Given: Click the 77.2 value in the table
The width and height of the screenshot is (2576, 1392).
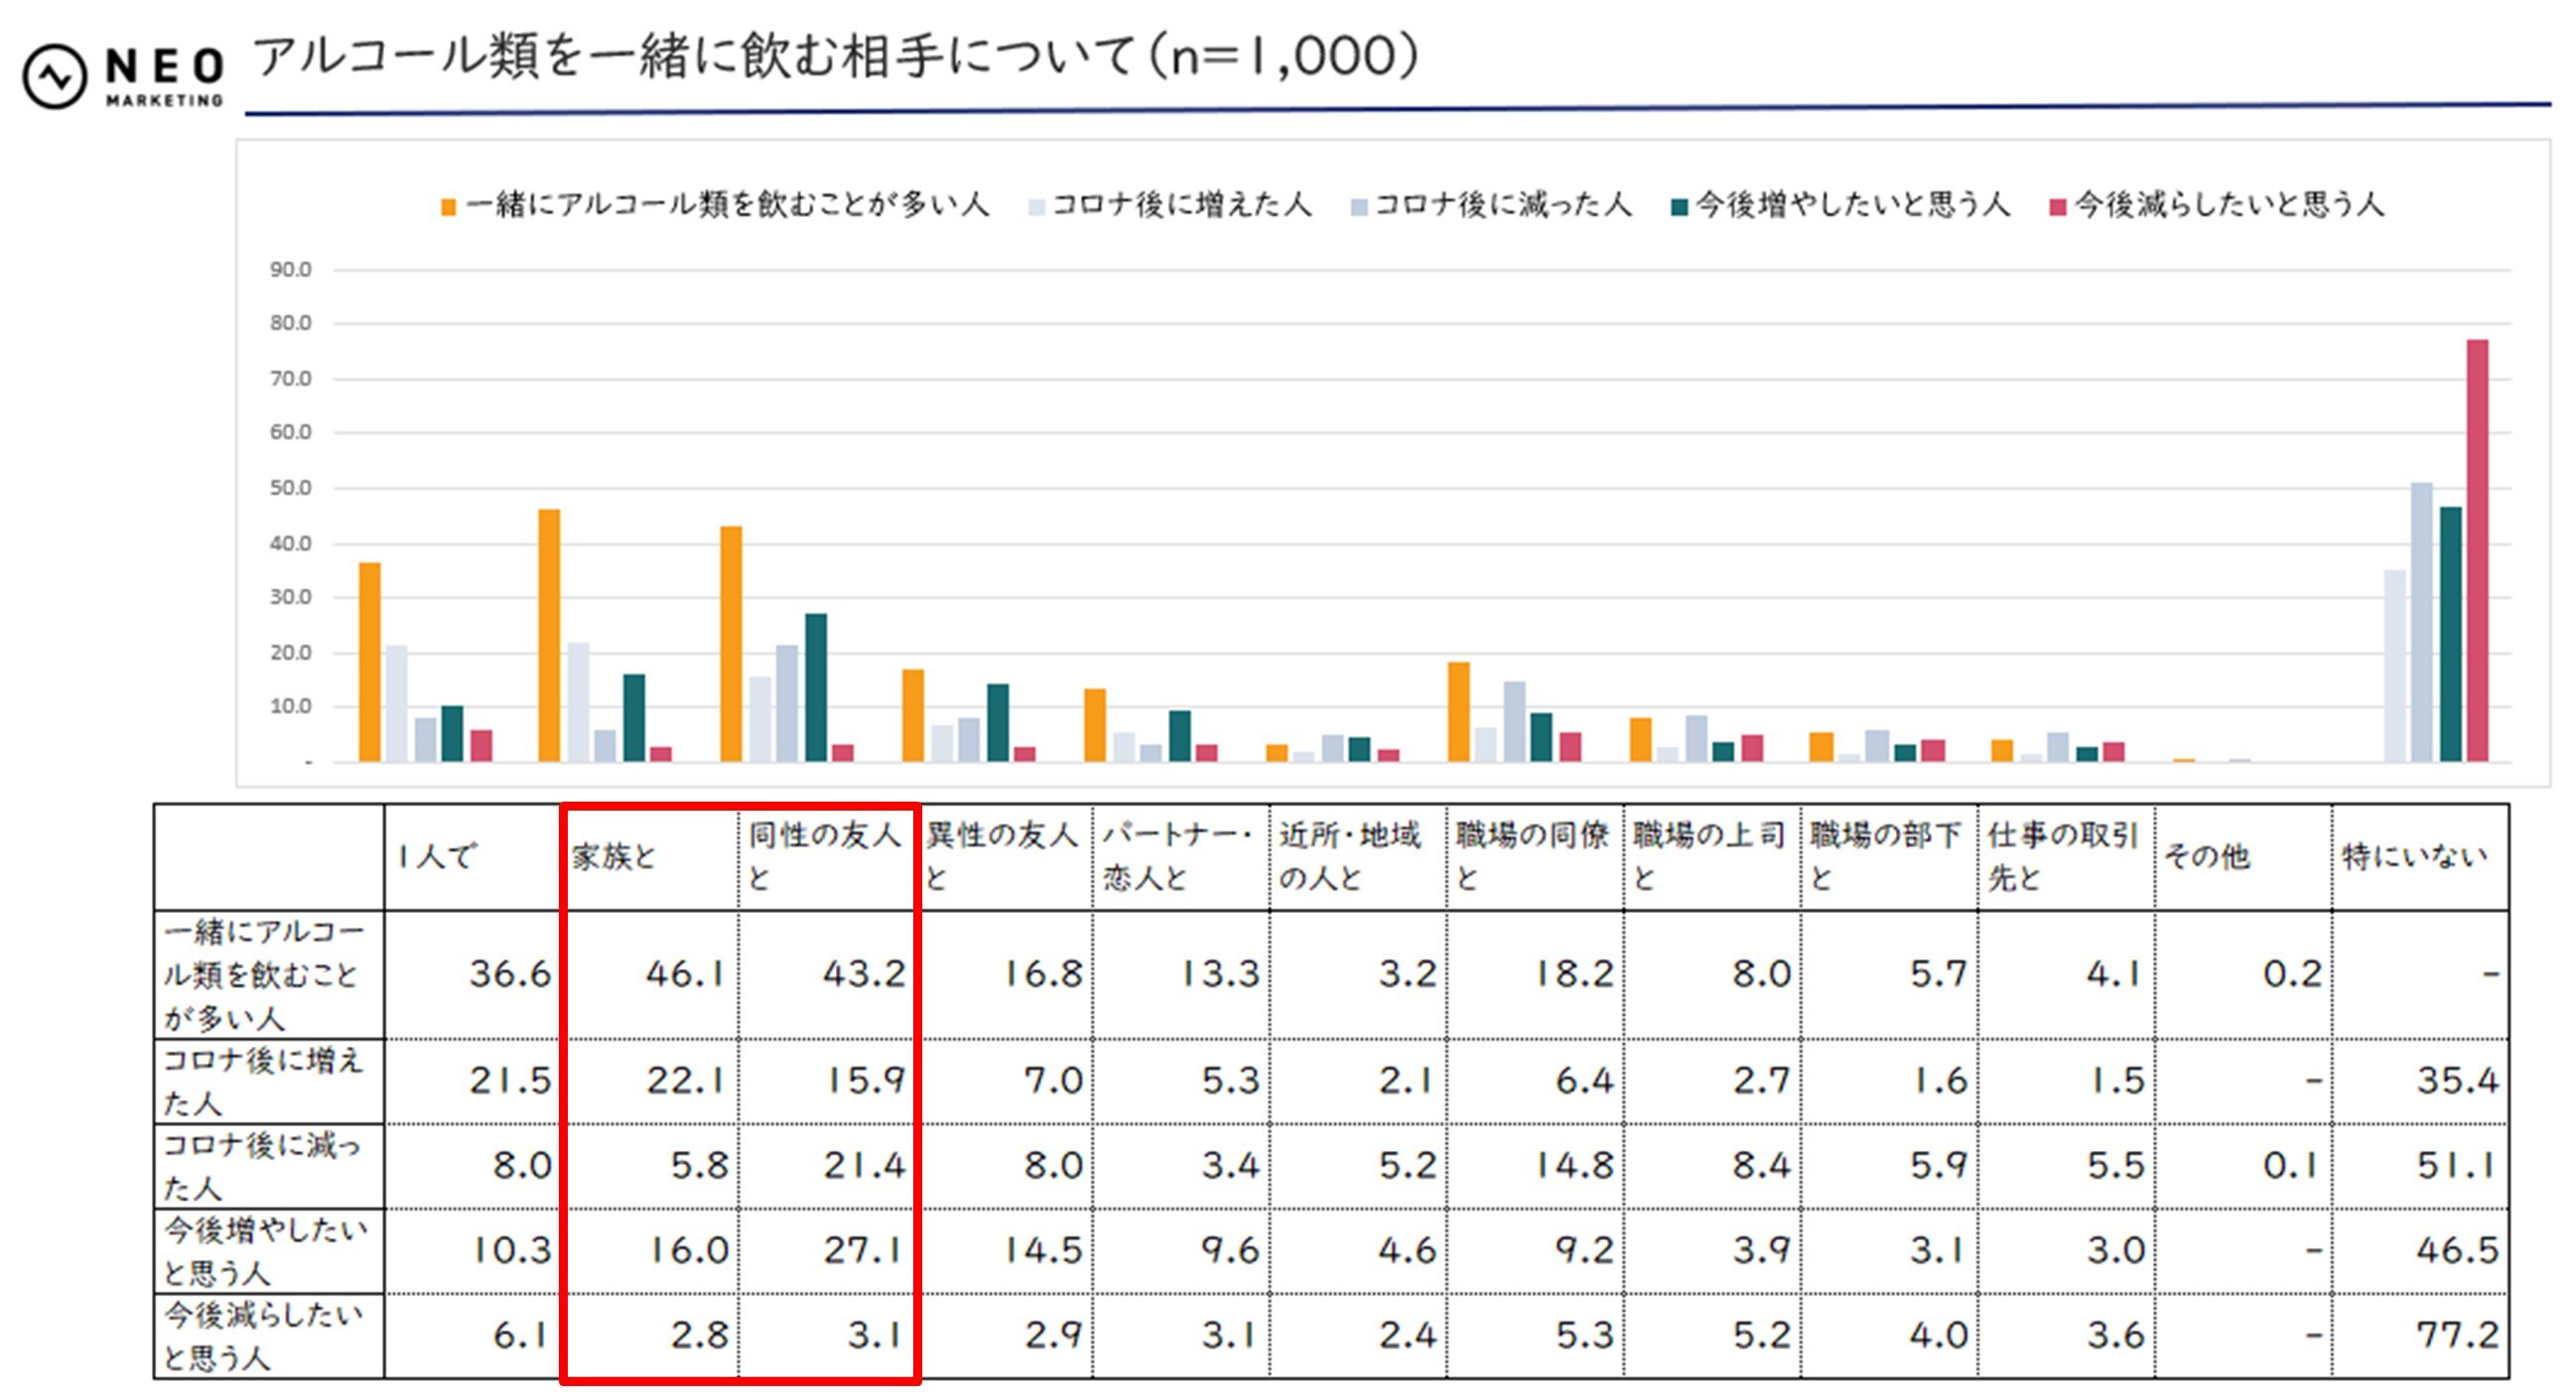Looking at the screenshot, I should tap(2456, 1335).
